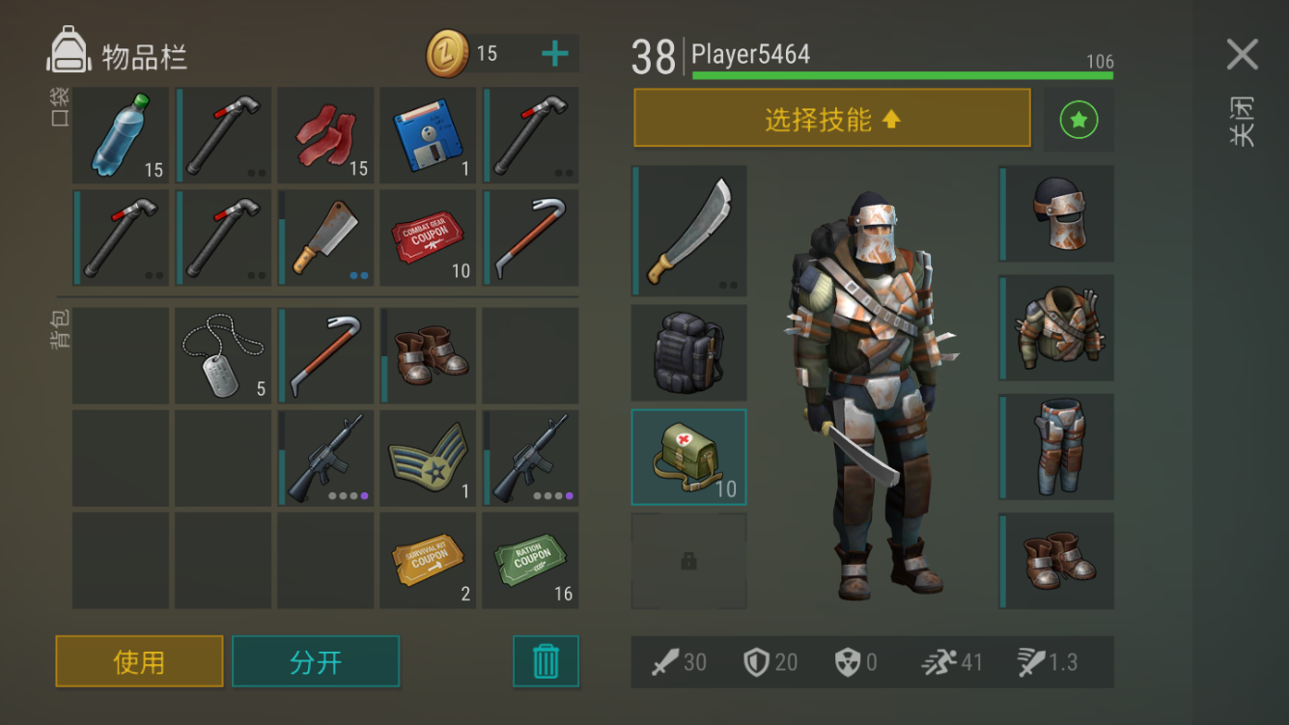This screenshot has width=1289, height=725.
Task: Select the meat cleaver weapon
Action: [325, 237]
